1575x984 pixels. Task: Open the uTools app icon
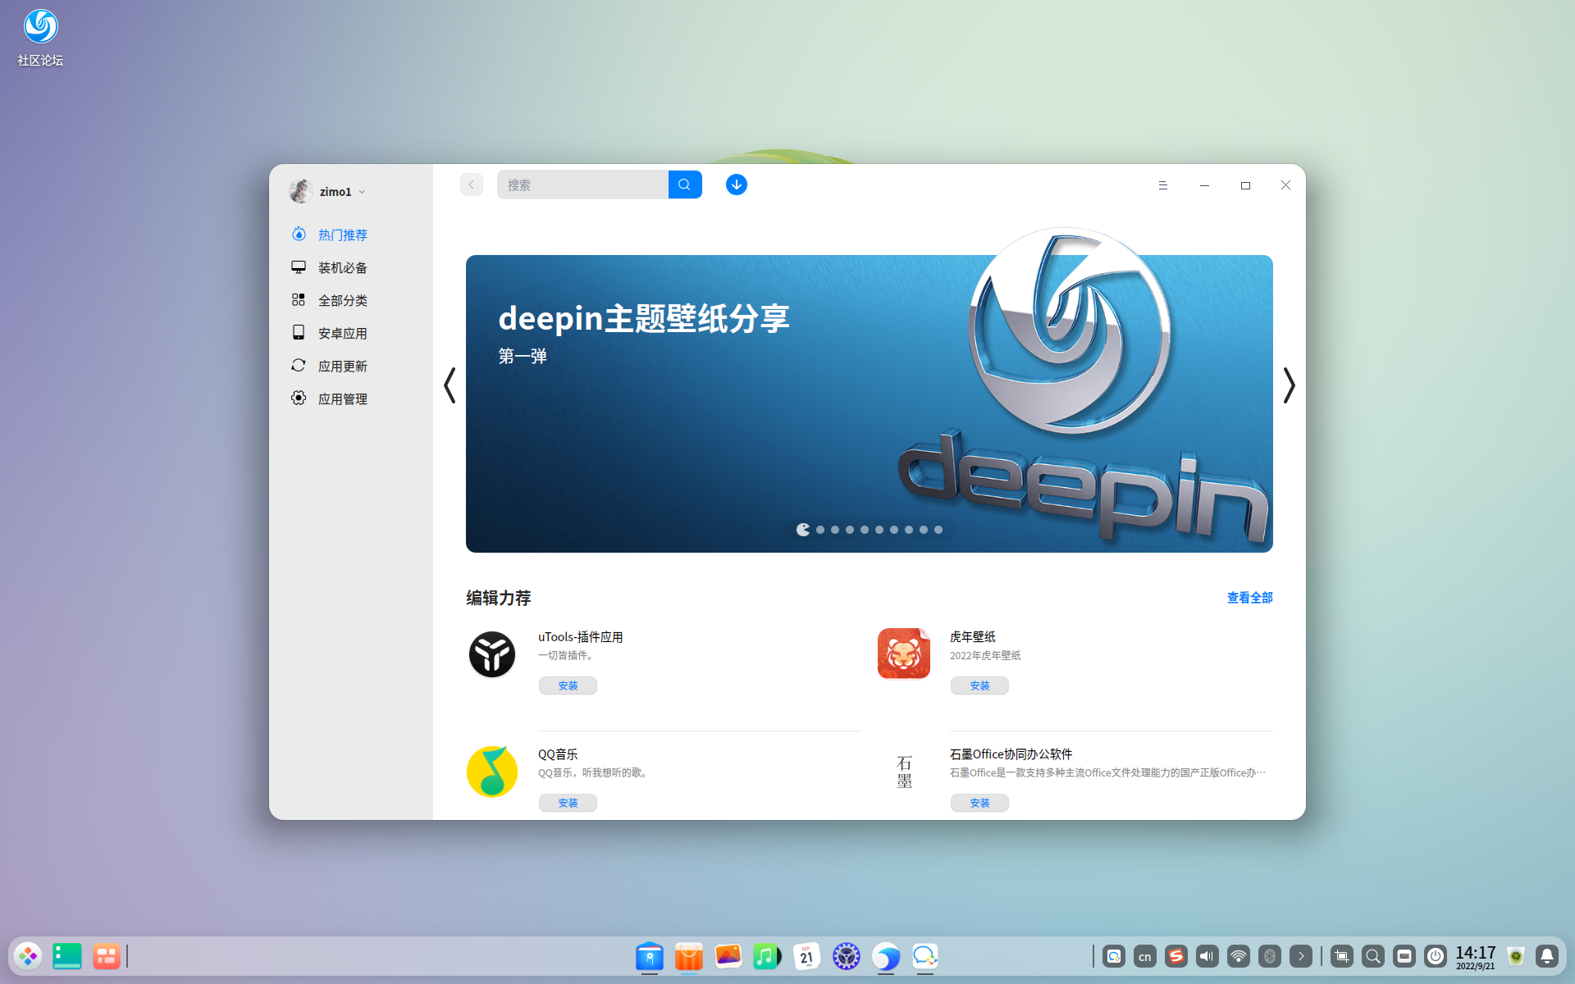pyautogui.click(x=492, y=654)
